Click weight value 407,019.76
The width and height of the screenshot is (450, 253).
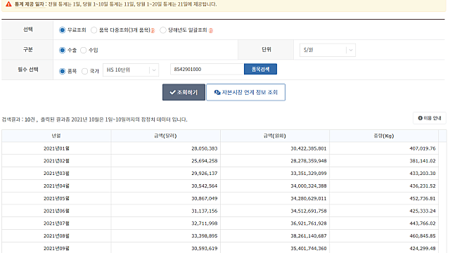coord(423,148)
